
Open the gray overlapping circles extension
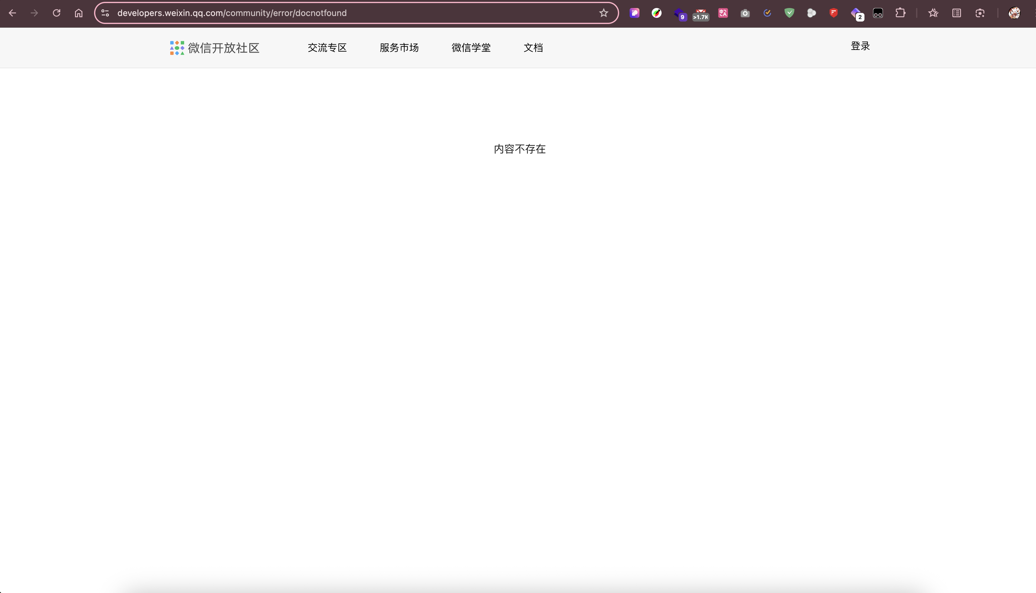pyautogui.click(x=811, y=13)
